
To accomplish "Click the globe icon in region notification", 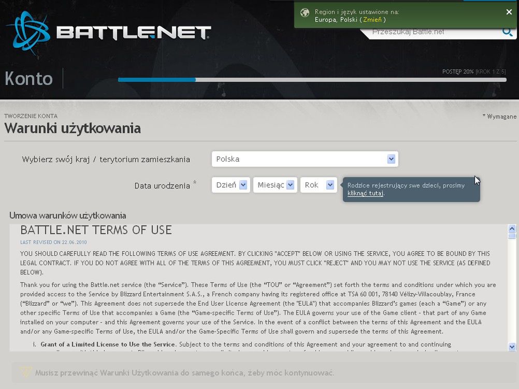I will (305, 12).
